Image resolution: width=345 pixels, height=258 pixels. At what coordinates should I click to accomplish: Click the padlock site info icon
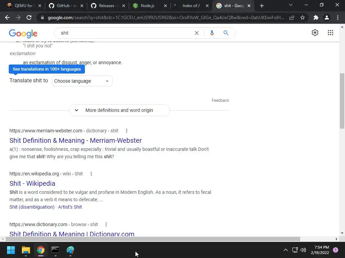point(42,17)
